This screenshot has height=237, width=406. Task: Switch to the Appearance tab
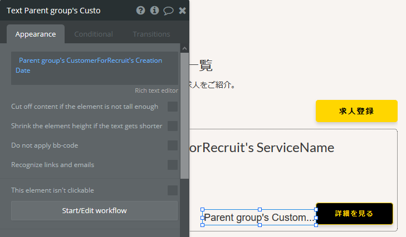coord(36,34)
